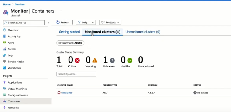This screenshot has height=112, width=231.
Task: Click the red Critical status icon
Action: point(77,60)
